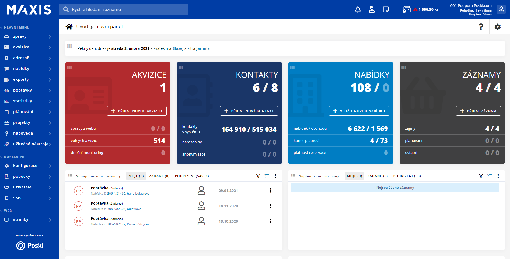Click the home icon in breadcrumb
This screenshot has height=259, width=510.
coord(69,27)
